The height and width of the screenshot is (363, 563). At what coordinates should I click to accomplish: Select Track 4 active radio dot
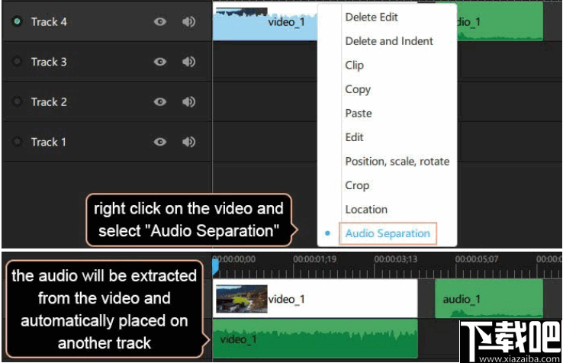point(17,21)
